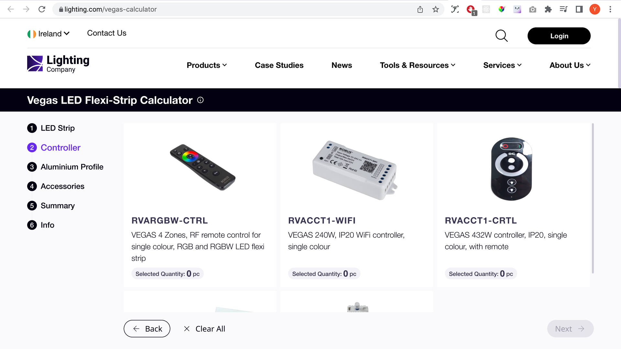Reload the page
Screen dimensions: 621x349
click(42, 9)
